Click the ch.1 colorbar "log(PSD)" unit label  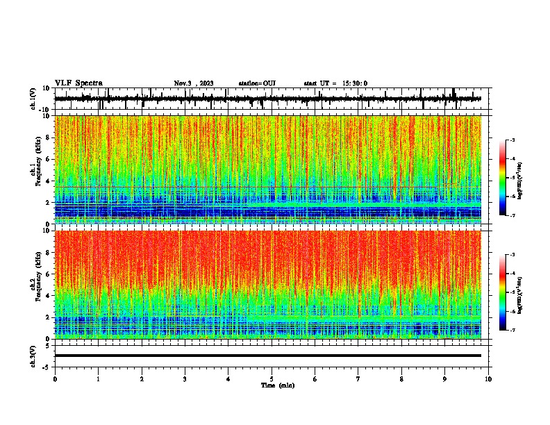point(520,181)
